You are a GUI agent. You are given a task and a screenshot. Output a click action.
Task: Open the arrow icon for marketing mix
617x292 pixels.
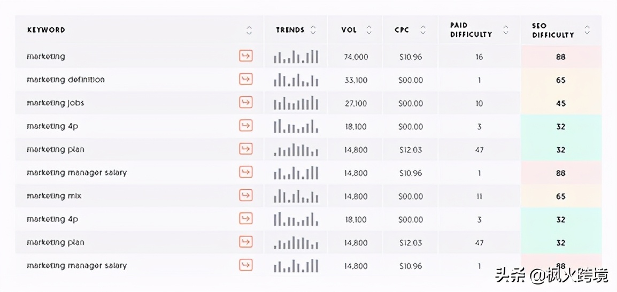point(245,196)
